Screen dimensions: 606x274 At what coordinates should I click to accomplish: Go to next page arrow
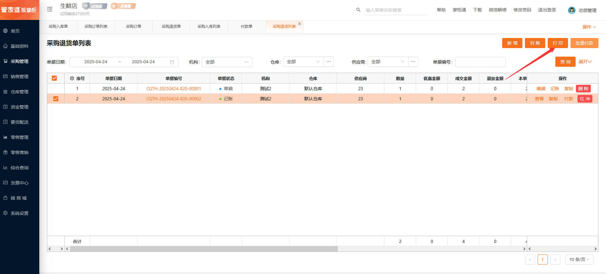[555, 259]
